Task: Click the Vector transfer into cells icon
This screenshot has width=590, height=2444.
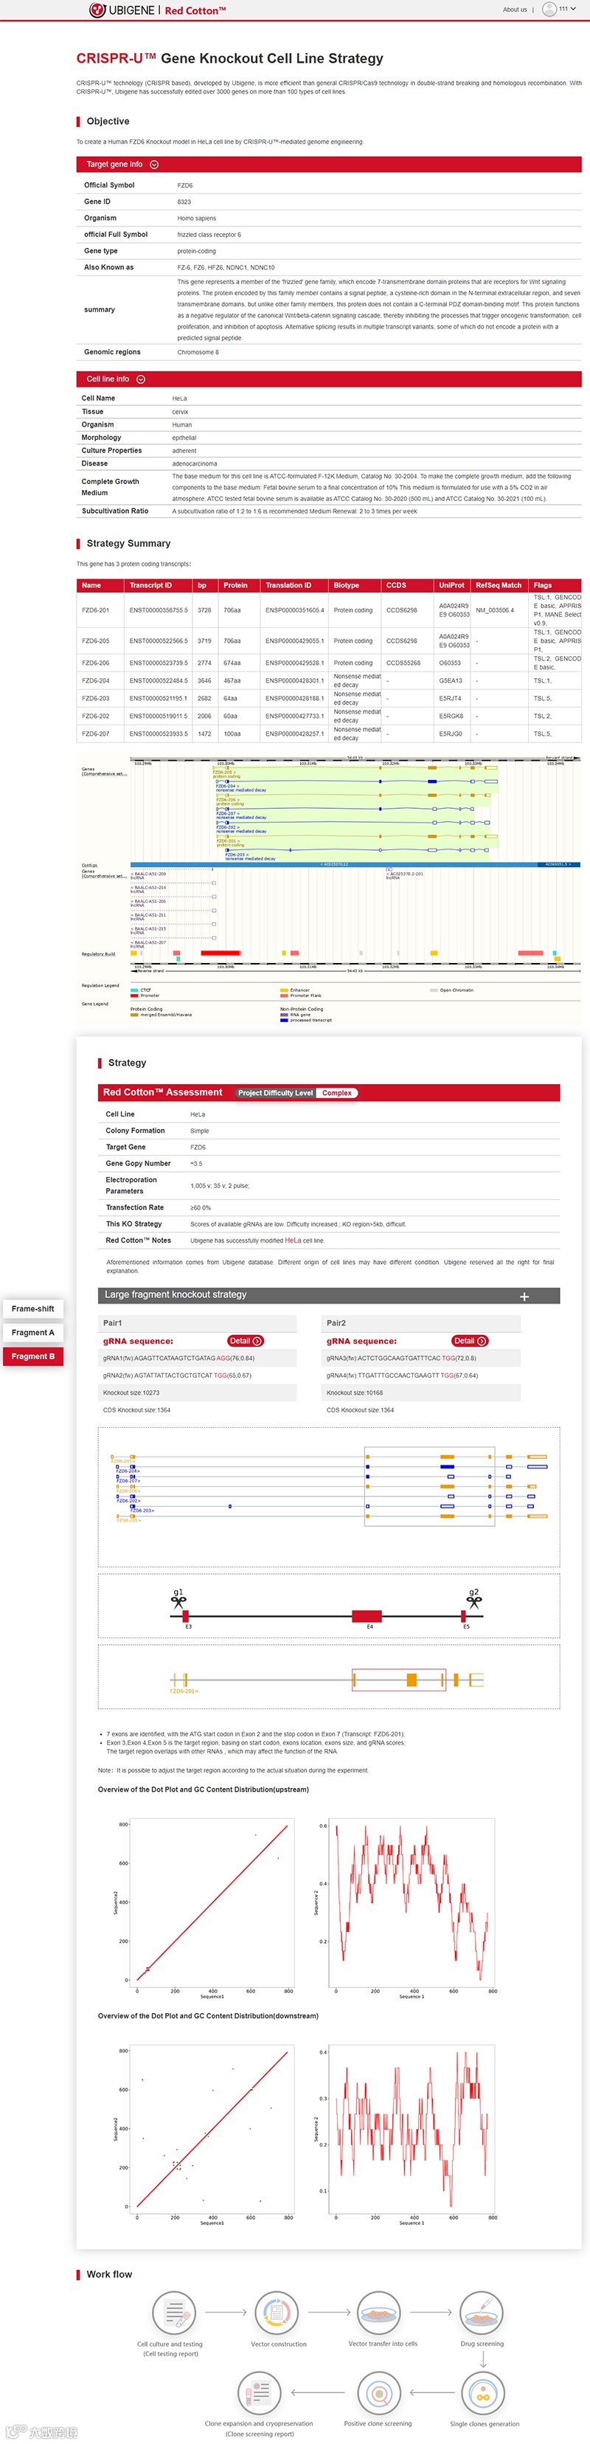Action: pos(378,2313)
